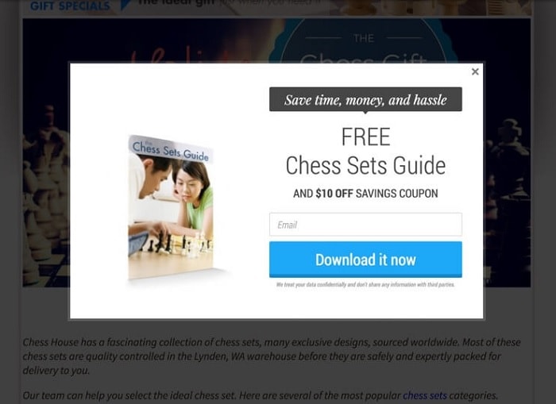Click the FREE heading text
Viewport: 556px width, 404px height.
[x=365, y=137]
